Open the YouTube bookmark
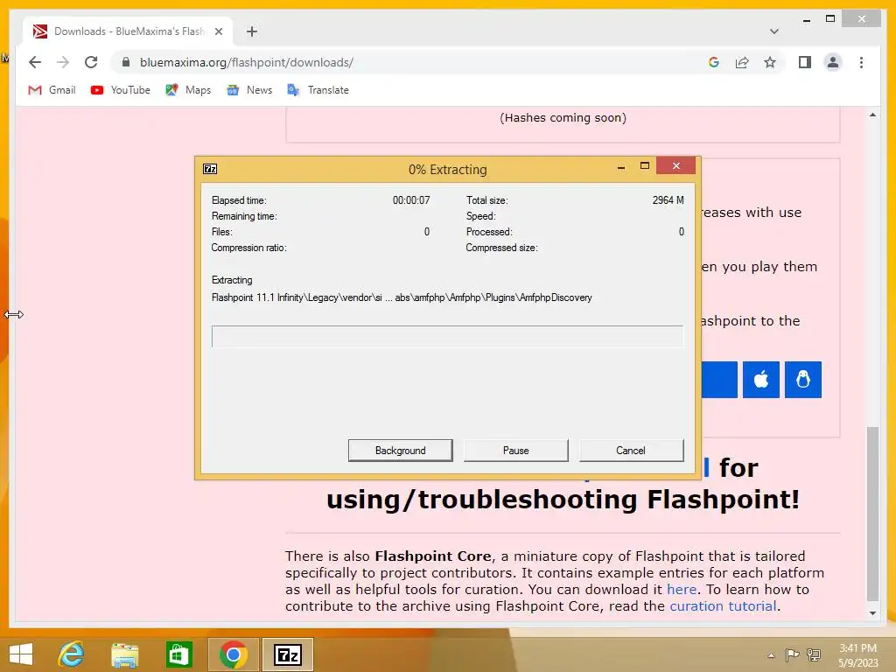The image size is (896, 672). (121, 90)
